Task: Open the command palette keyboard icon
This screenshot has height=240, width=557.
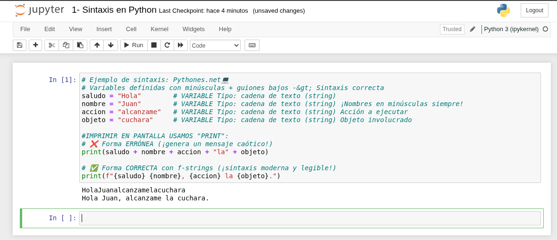Action: pos(252,45)
